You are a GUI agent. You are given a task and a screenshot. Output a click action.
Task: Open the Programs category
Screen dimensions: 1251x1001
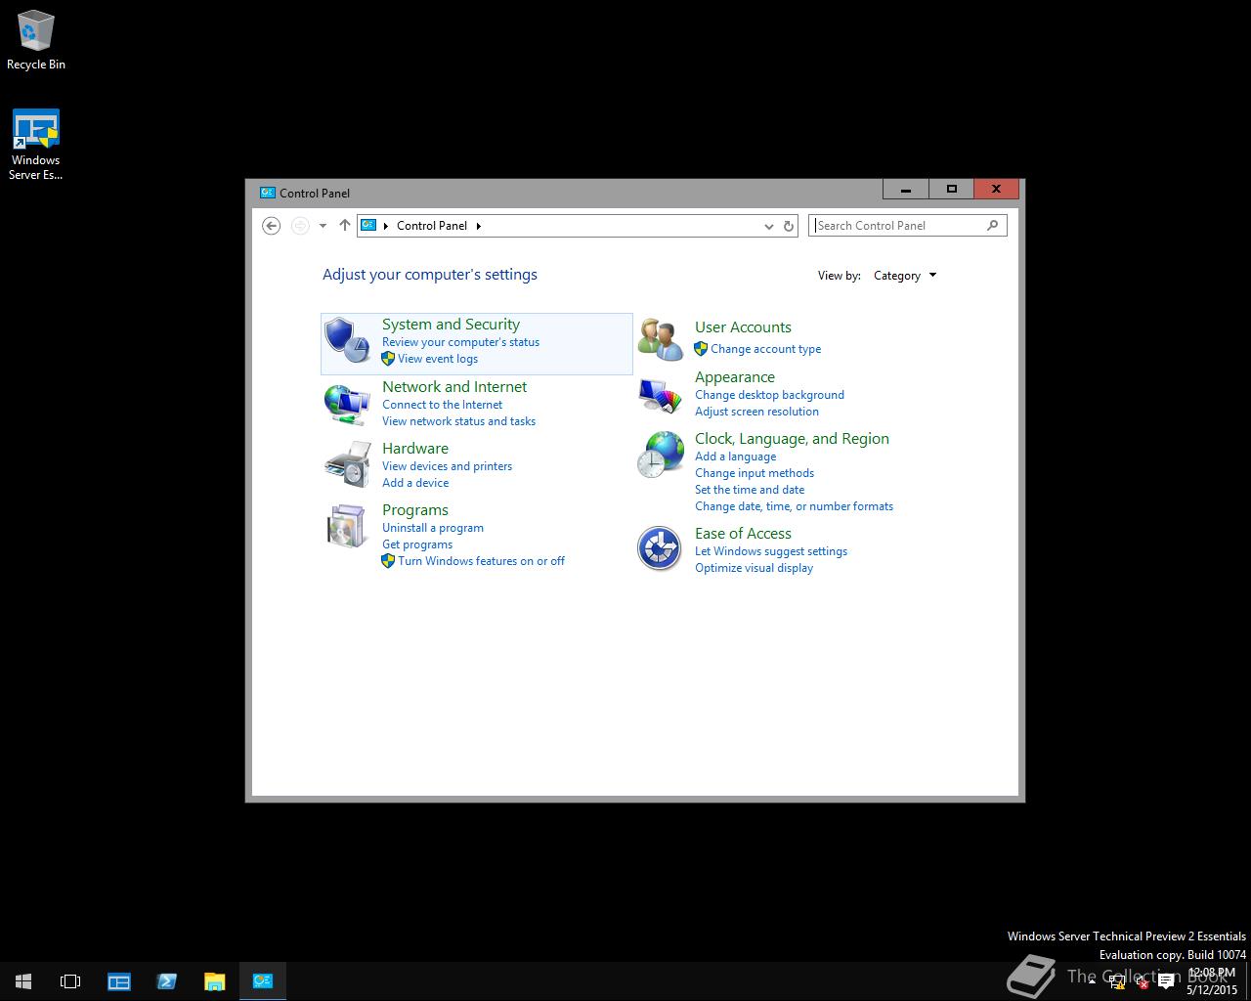[x=415, y=510]
